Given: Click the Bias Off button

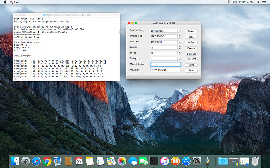Looking at the screenshot, I should pos(191,59).
